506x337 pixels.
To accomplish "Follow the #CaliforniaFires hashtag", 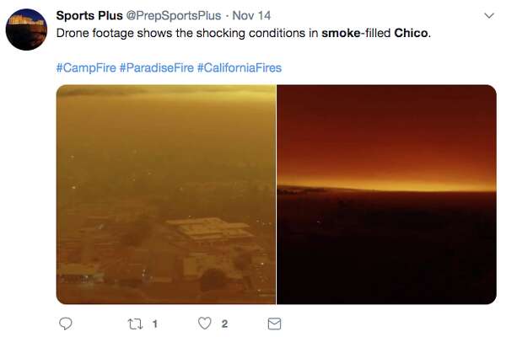I will coord(240,67).
